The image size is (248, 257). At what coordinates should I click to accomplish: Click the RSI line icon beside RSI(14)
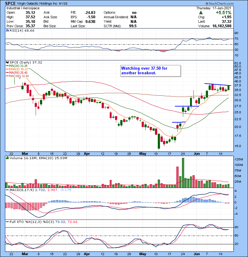coord(7,30)
